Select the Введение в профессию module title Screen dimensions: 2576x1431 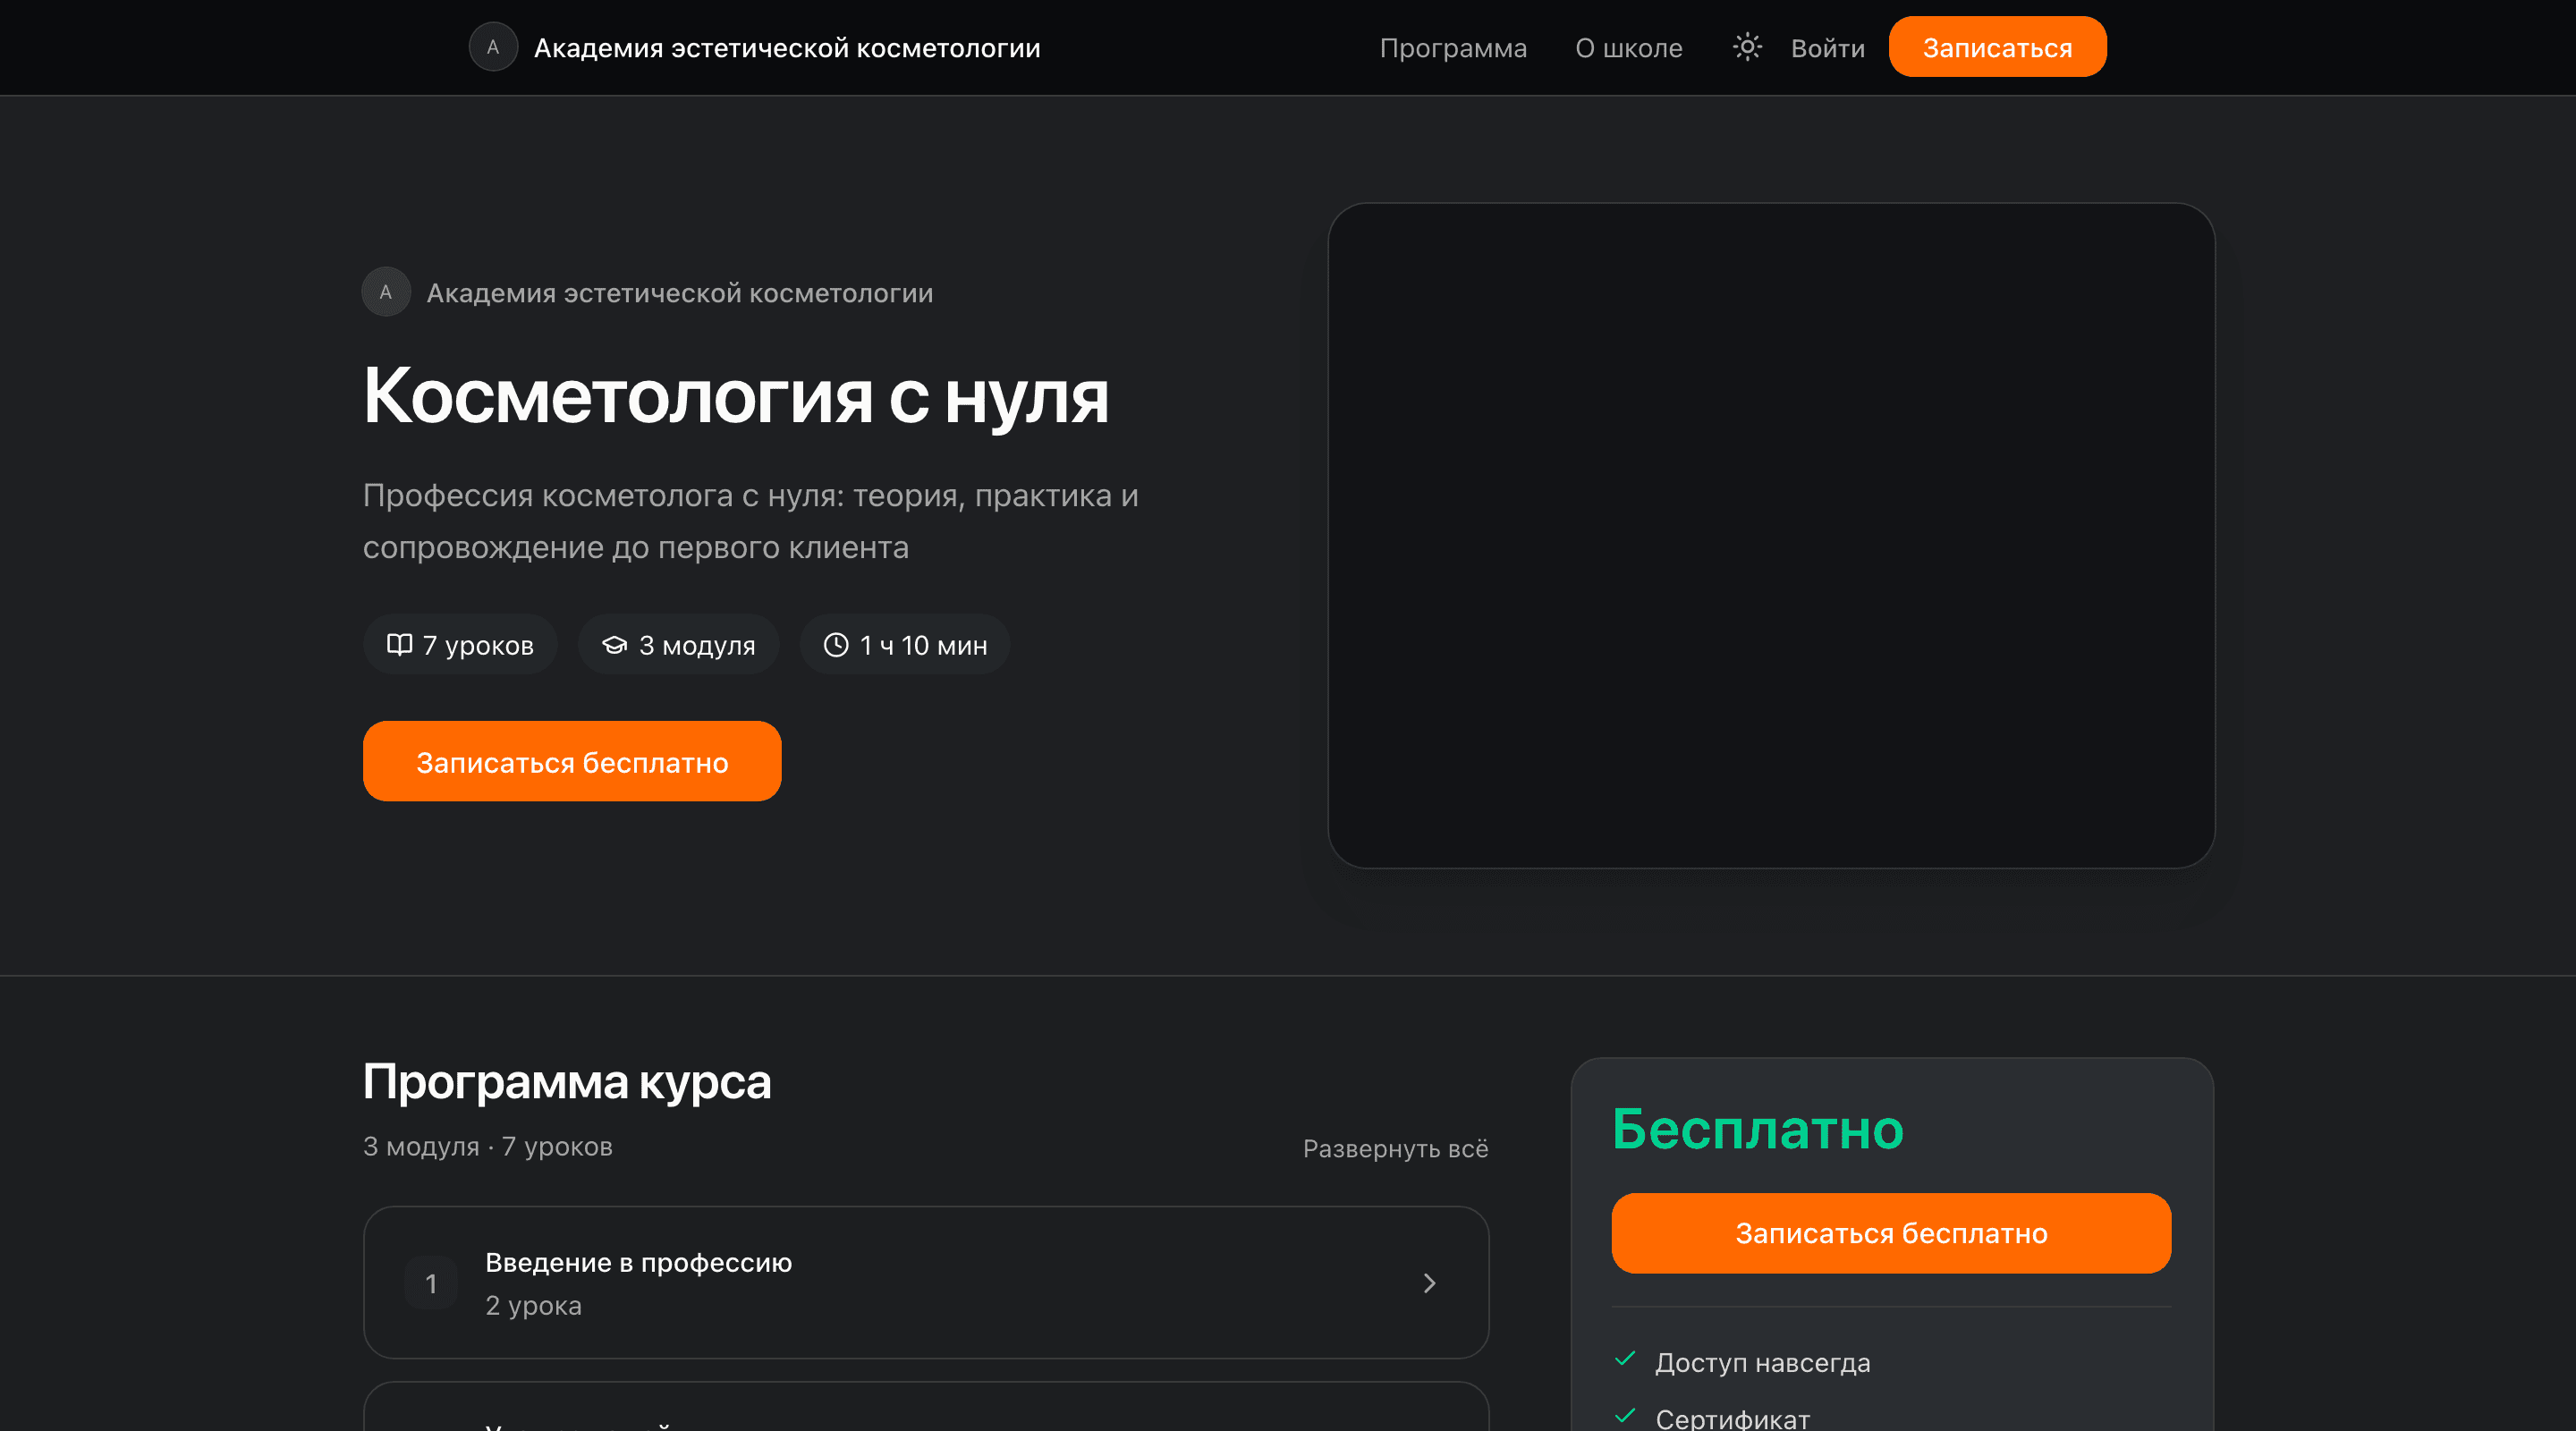[x=638, y=1263]
